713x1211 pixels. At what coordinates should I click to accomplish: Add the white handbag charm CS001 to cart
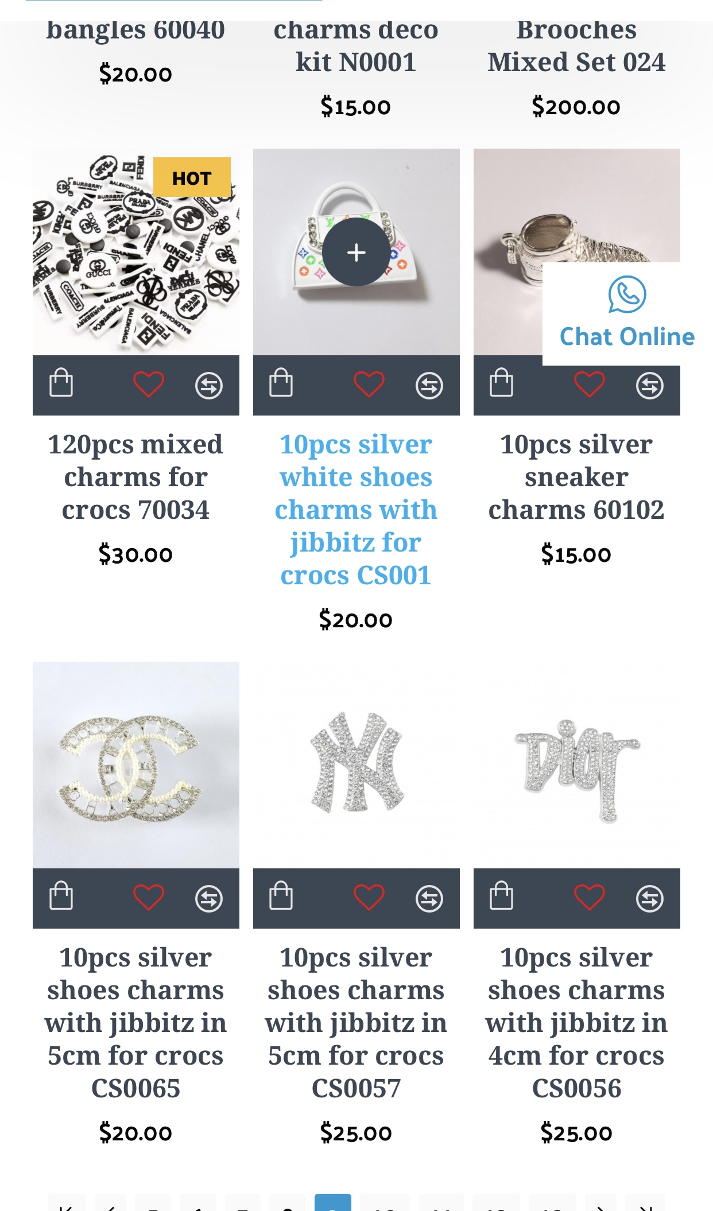click(x=281, y=383)
